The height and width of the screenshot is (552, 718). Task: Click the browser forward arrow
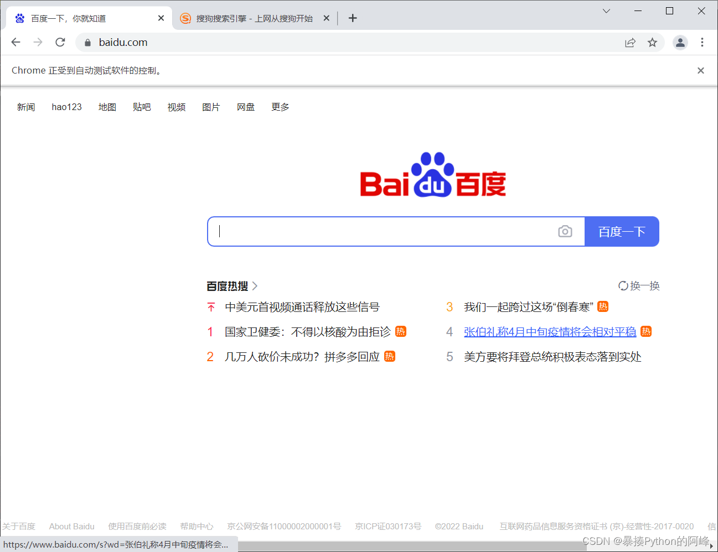[38, 42]
